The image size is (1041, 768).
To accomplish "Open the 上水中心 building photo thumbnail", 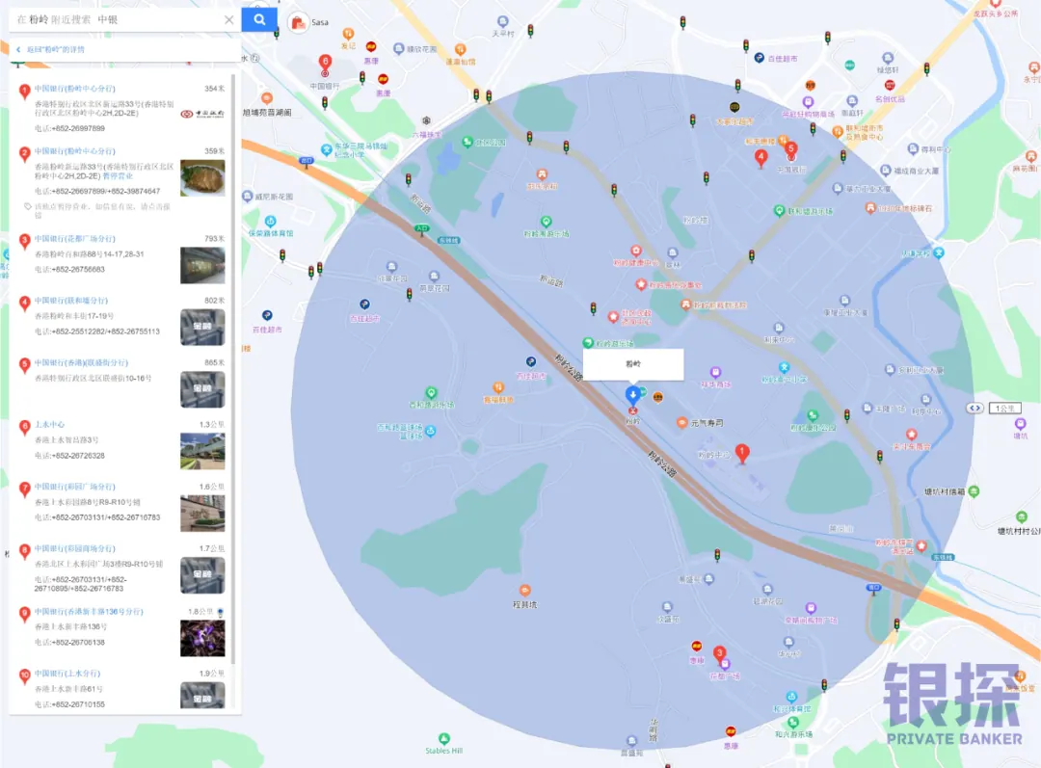I will pos(202,451).
